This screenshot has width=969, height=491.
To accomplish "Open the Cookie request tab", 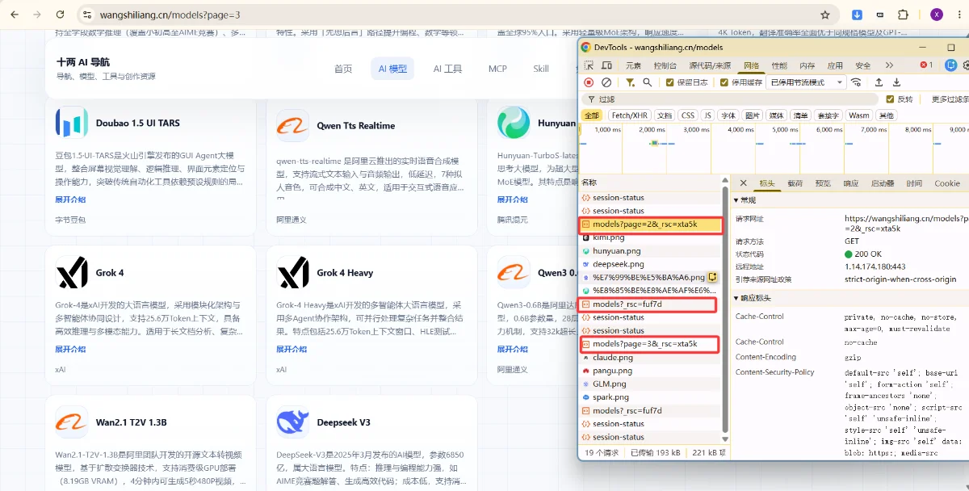I will tap(947, 183).
